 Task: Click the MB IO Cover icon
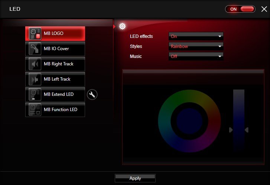click(35, 49)
